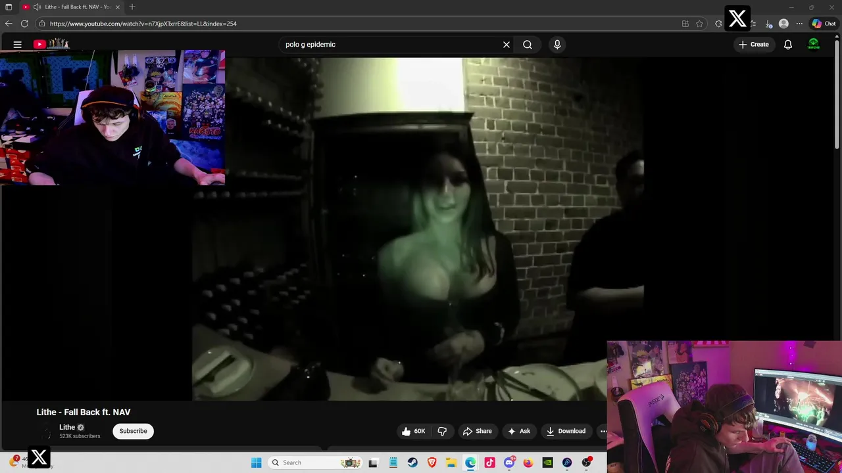The height and width of the screenshot is (473, 842).
Task: Clear the search box with the X
Action: (507, 45)
